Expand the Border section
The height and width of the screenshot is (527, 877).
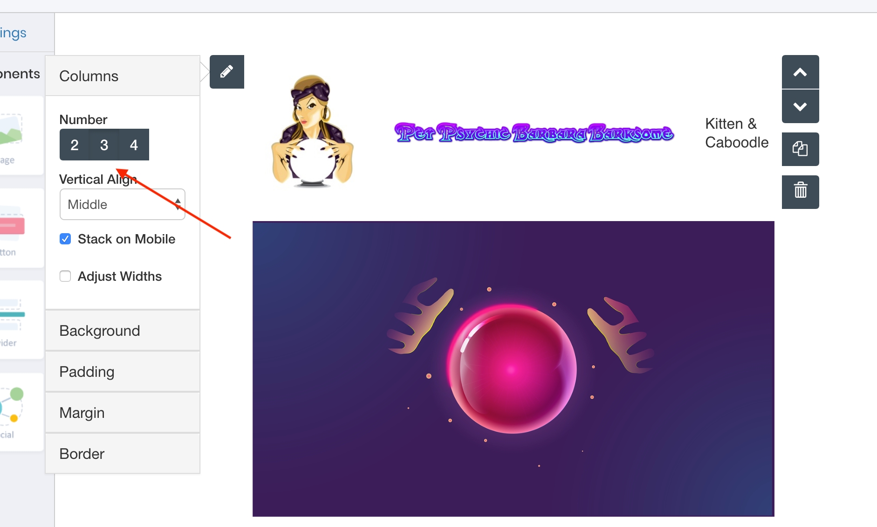(x=123, y=454)
